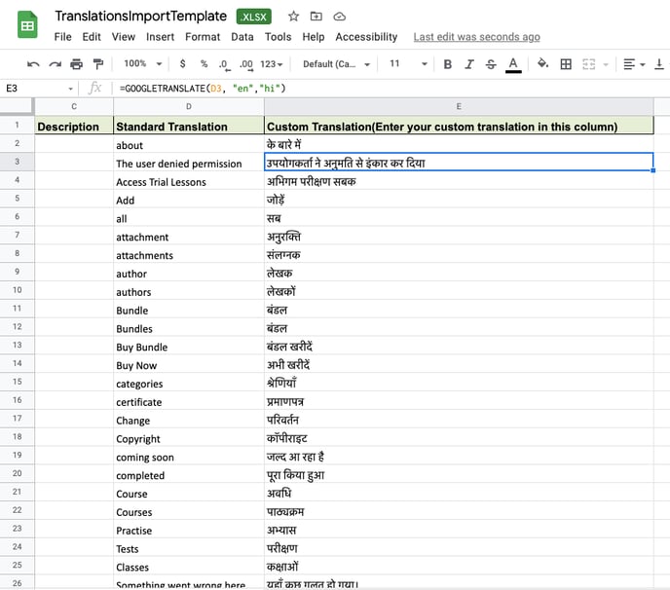
Task: Click the select-all corner box
Action: coord(17,106)
